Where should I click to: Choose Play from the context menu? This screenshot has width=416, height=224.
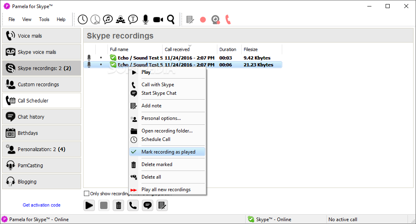(x=167, y=72)
